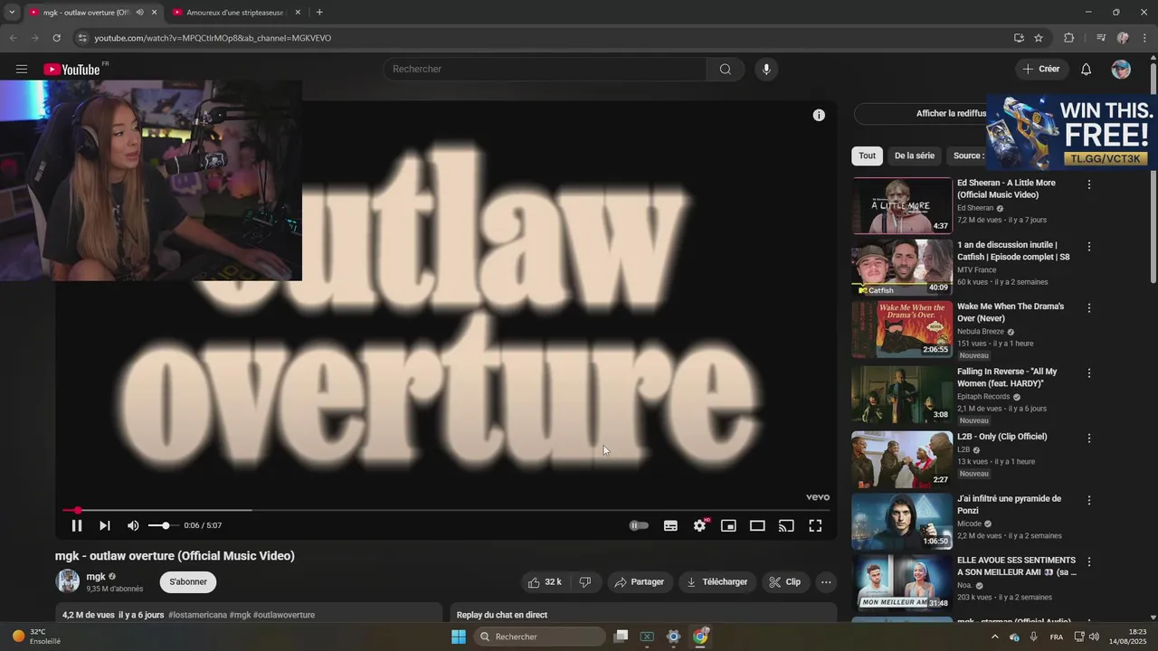This screenshot has height=651, width=1158.
Task: Pause the video
Action: pyautogui.click(x=77, y=525)
